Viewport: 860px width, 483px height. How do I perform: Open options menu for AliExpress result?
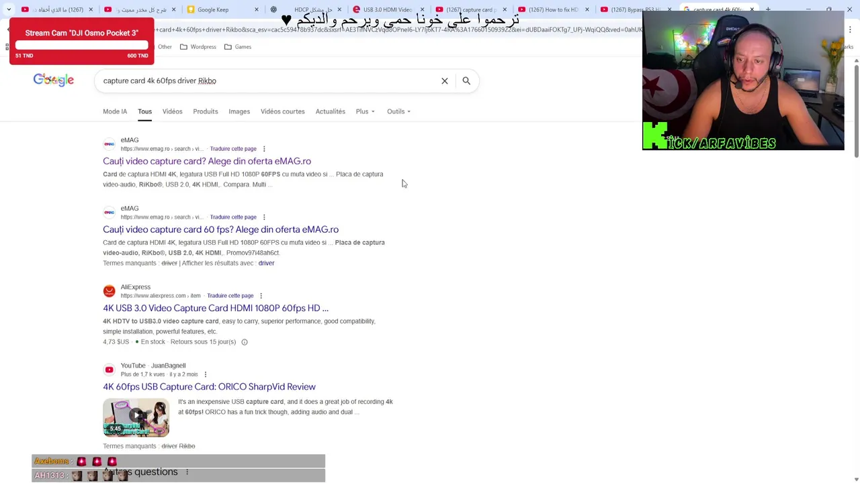click(261, 296)
